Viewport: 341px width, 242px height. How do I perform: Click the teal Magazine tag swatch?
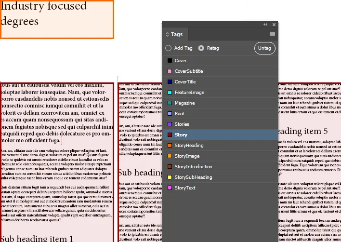[x=170, y=103]
